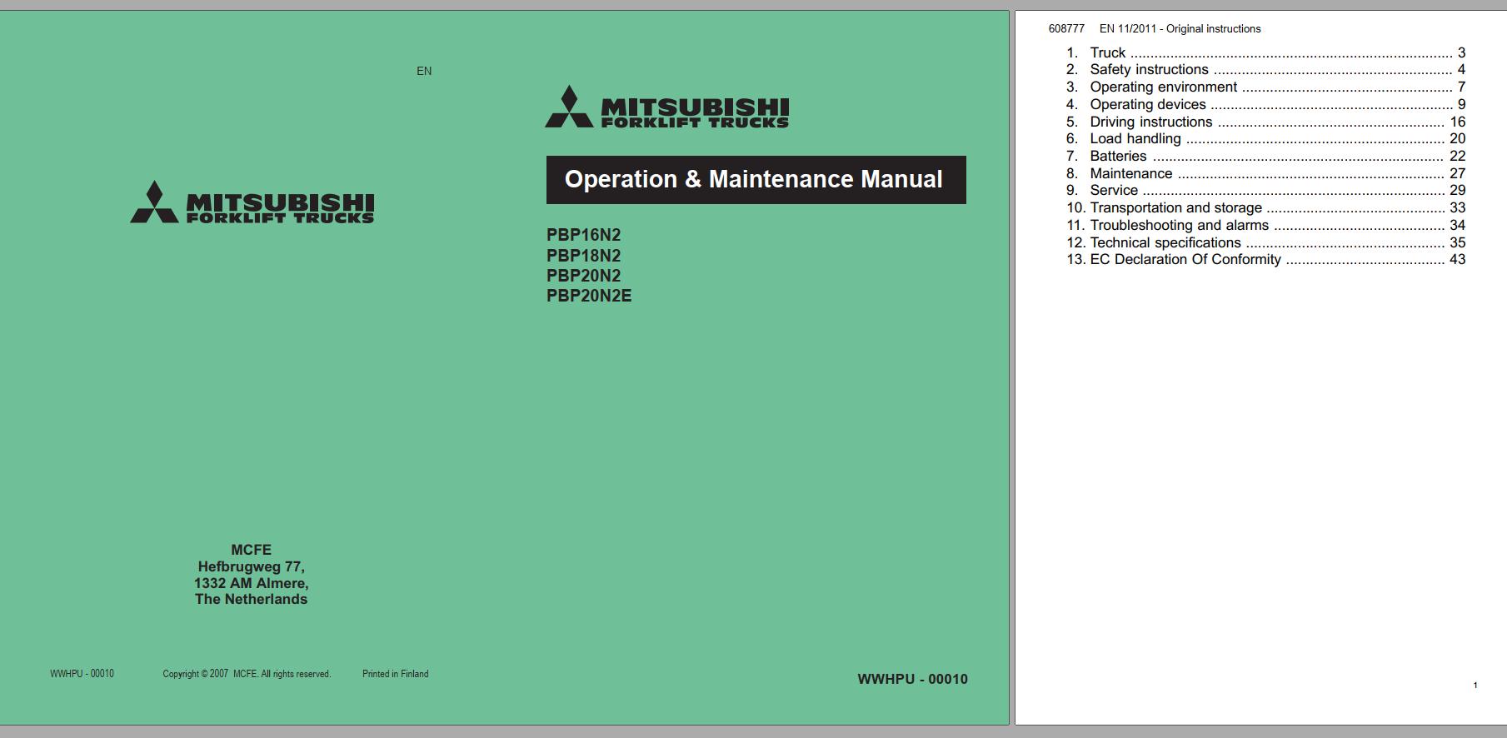Screen dimensions: 1507x738
Task: Select model name PBP16N2
Action: (x=583, y=235)
